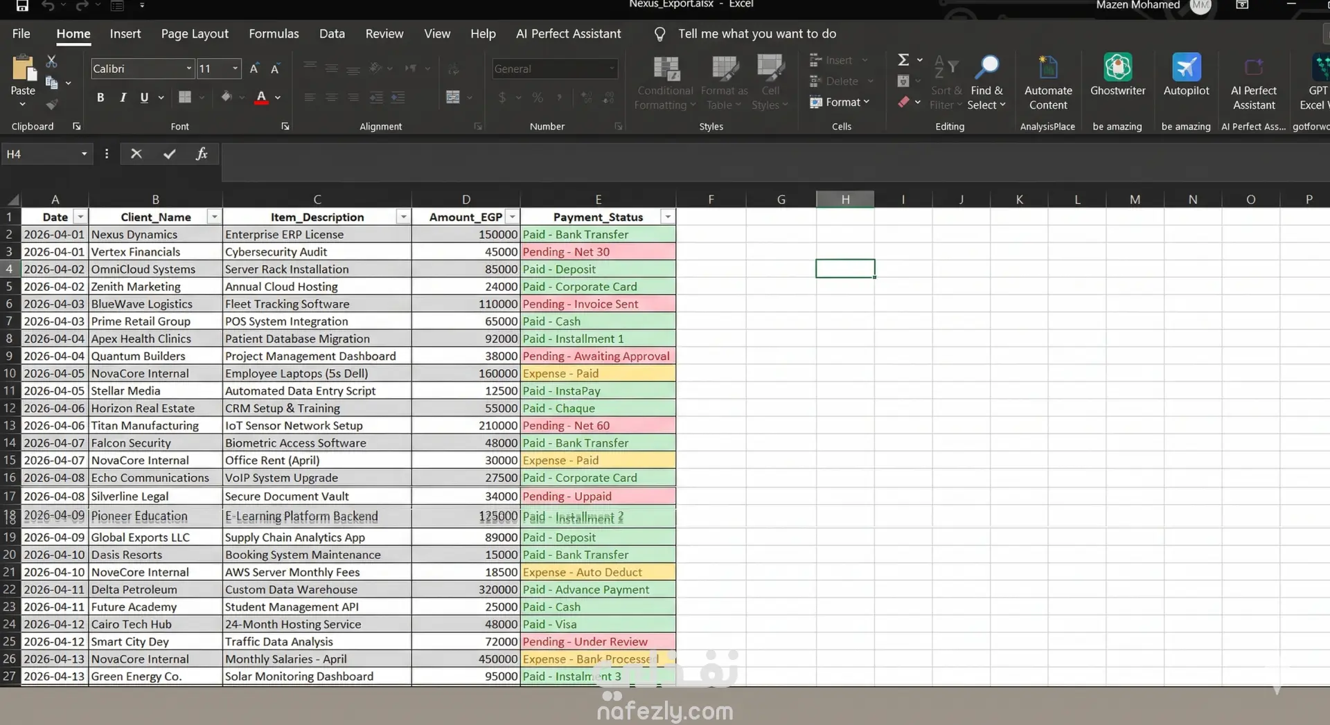Click the Sort & Filter icon
Image resolution: width=1330 pixels, height=725 pixels.
point(946,67)
